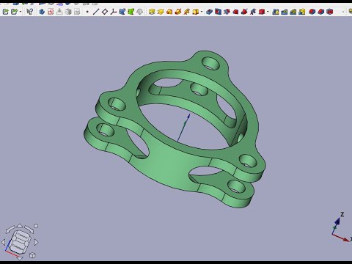Image resolution: width=352 pixels, height=264 pixels.
Task: Create a local coordinate system
Action: [x=113, y=12]
